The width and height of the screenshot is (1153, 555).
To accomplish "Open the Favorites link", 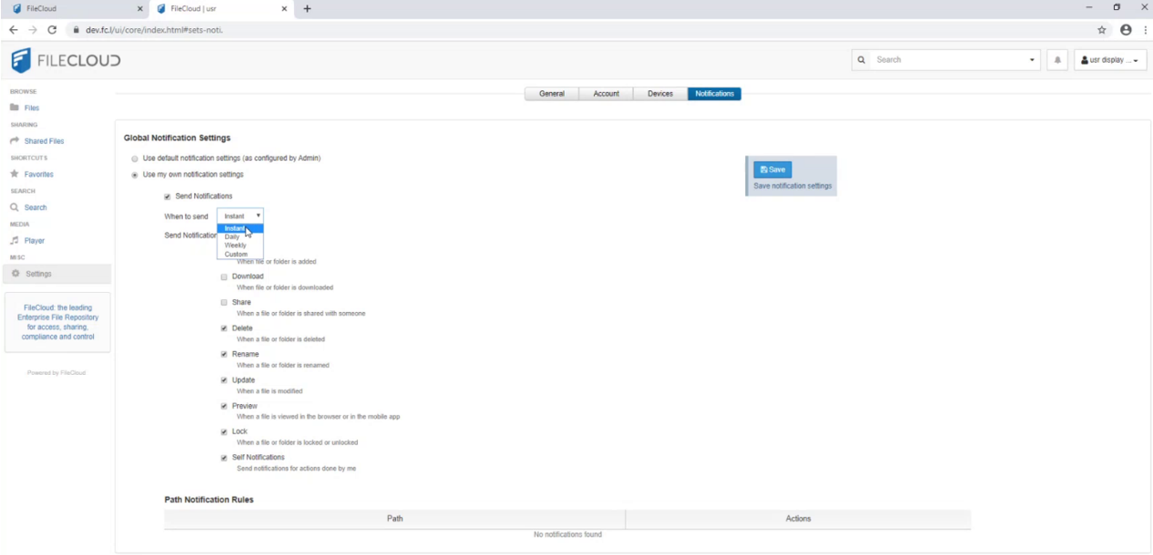I will coord(39,175).
